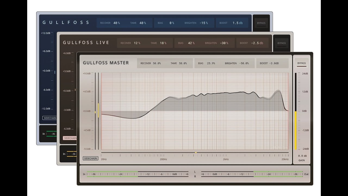Screen dimensions: 348x196
Task: Click 200Hz label on Master frequency axis
Action: tap(163, 159)
